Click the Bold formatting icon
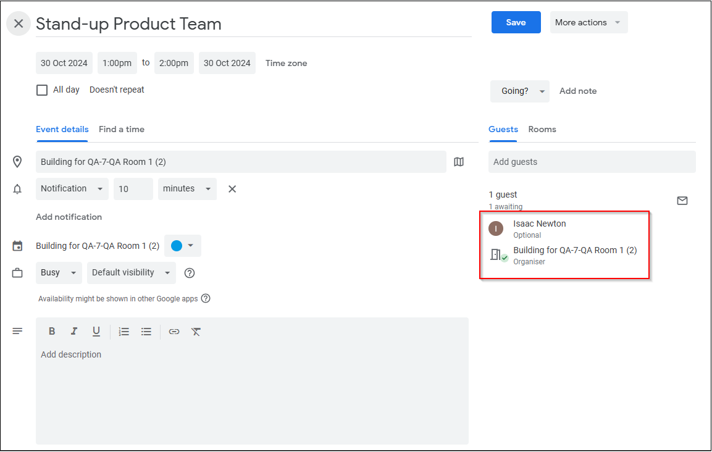Viewport: 712px width, 452px height. [52, 332]
